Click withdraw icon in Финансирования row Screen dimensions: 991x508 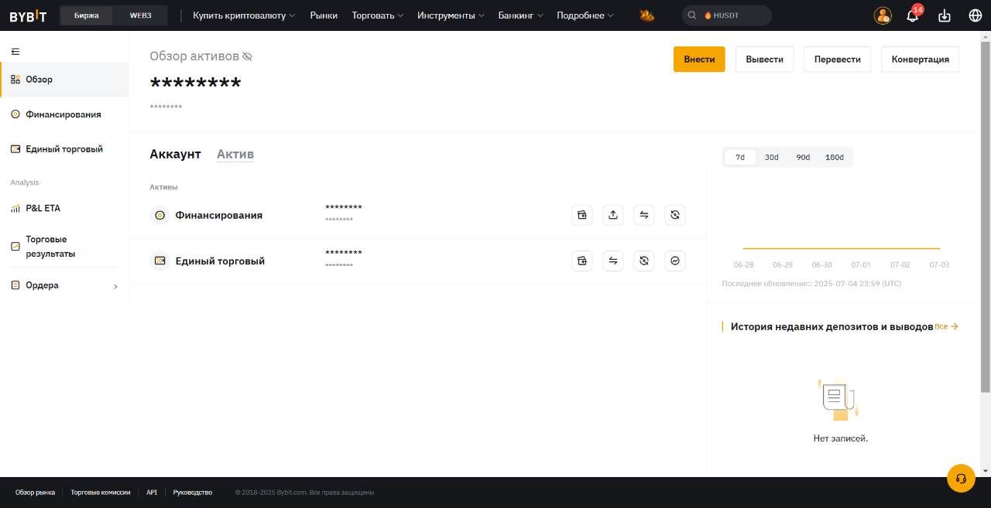(613, 215)
